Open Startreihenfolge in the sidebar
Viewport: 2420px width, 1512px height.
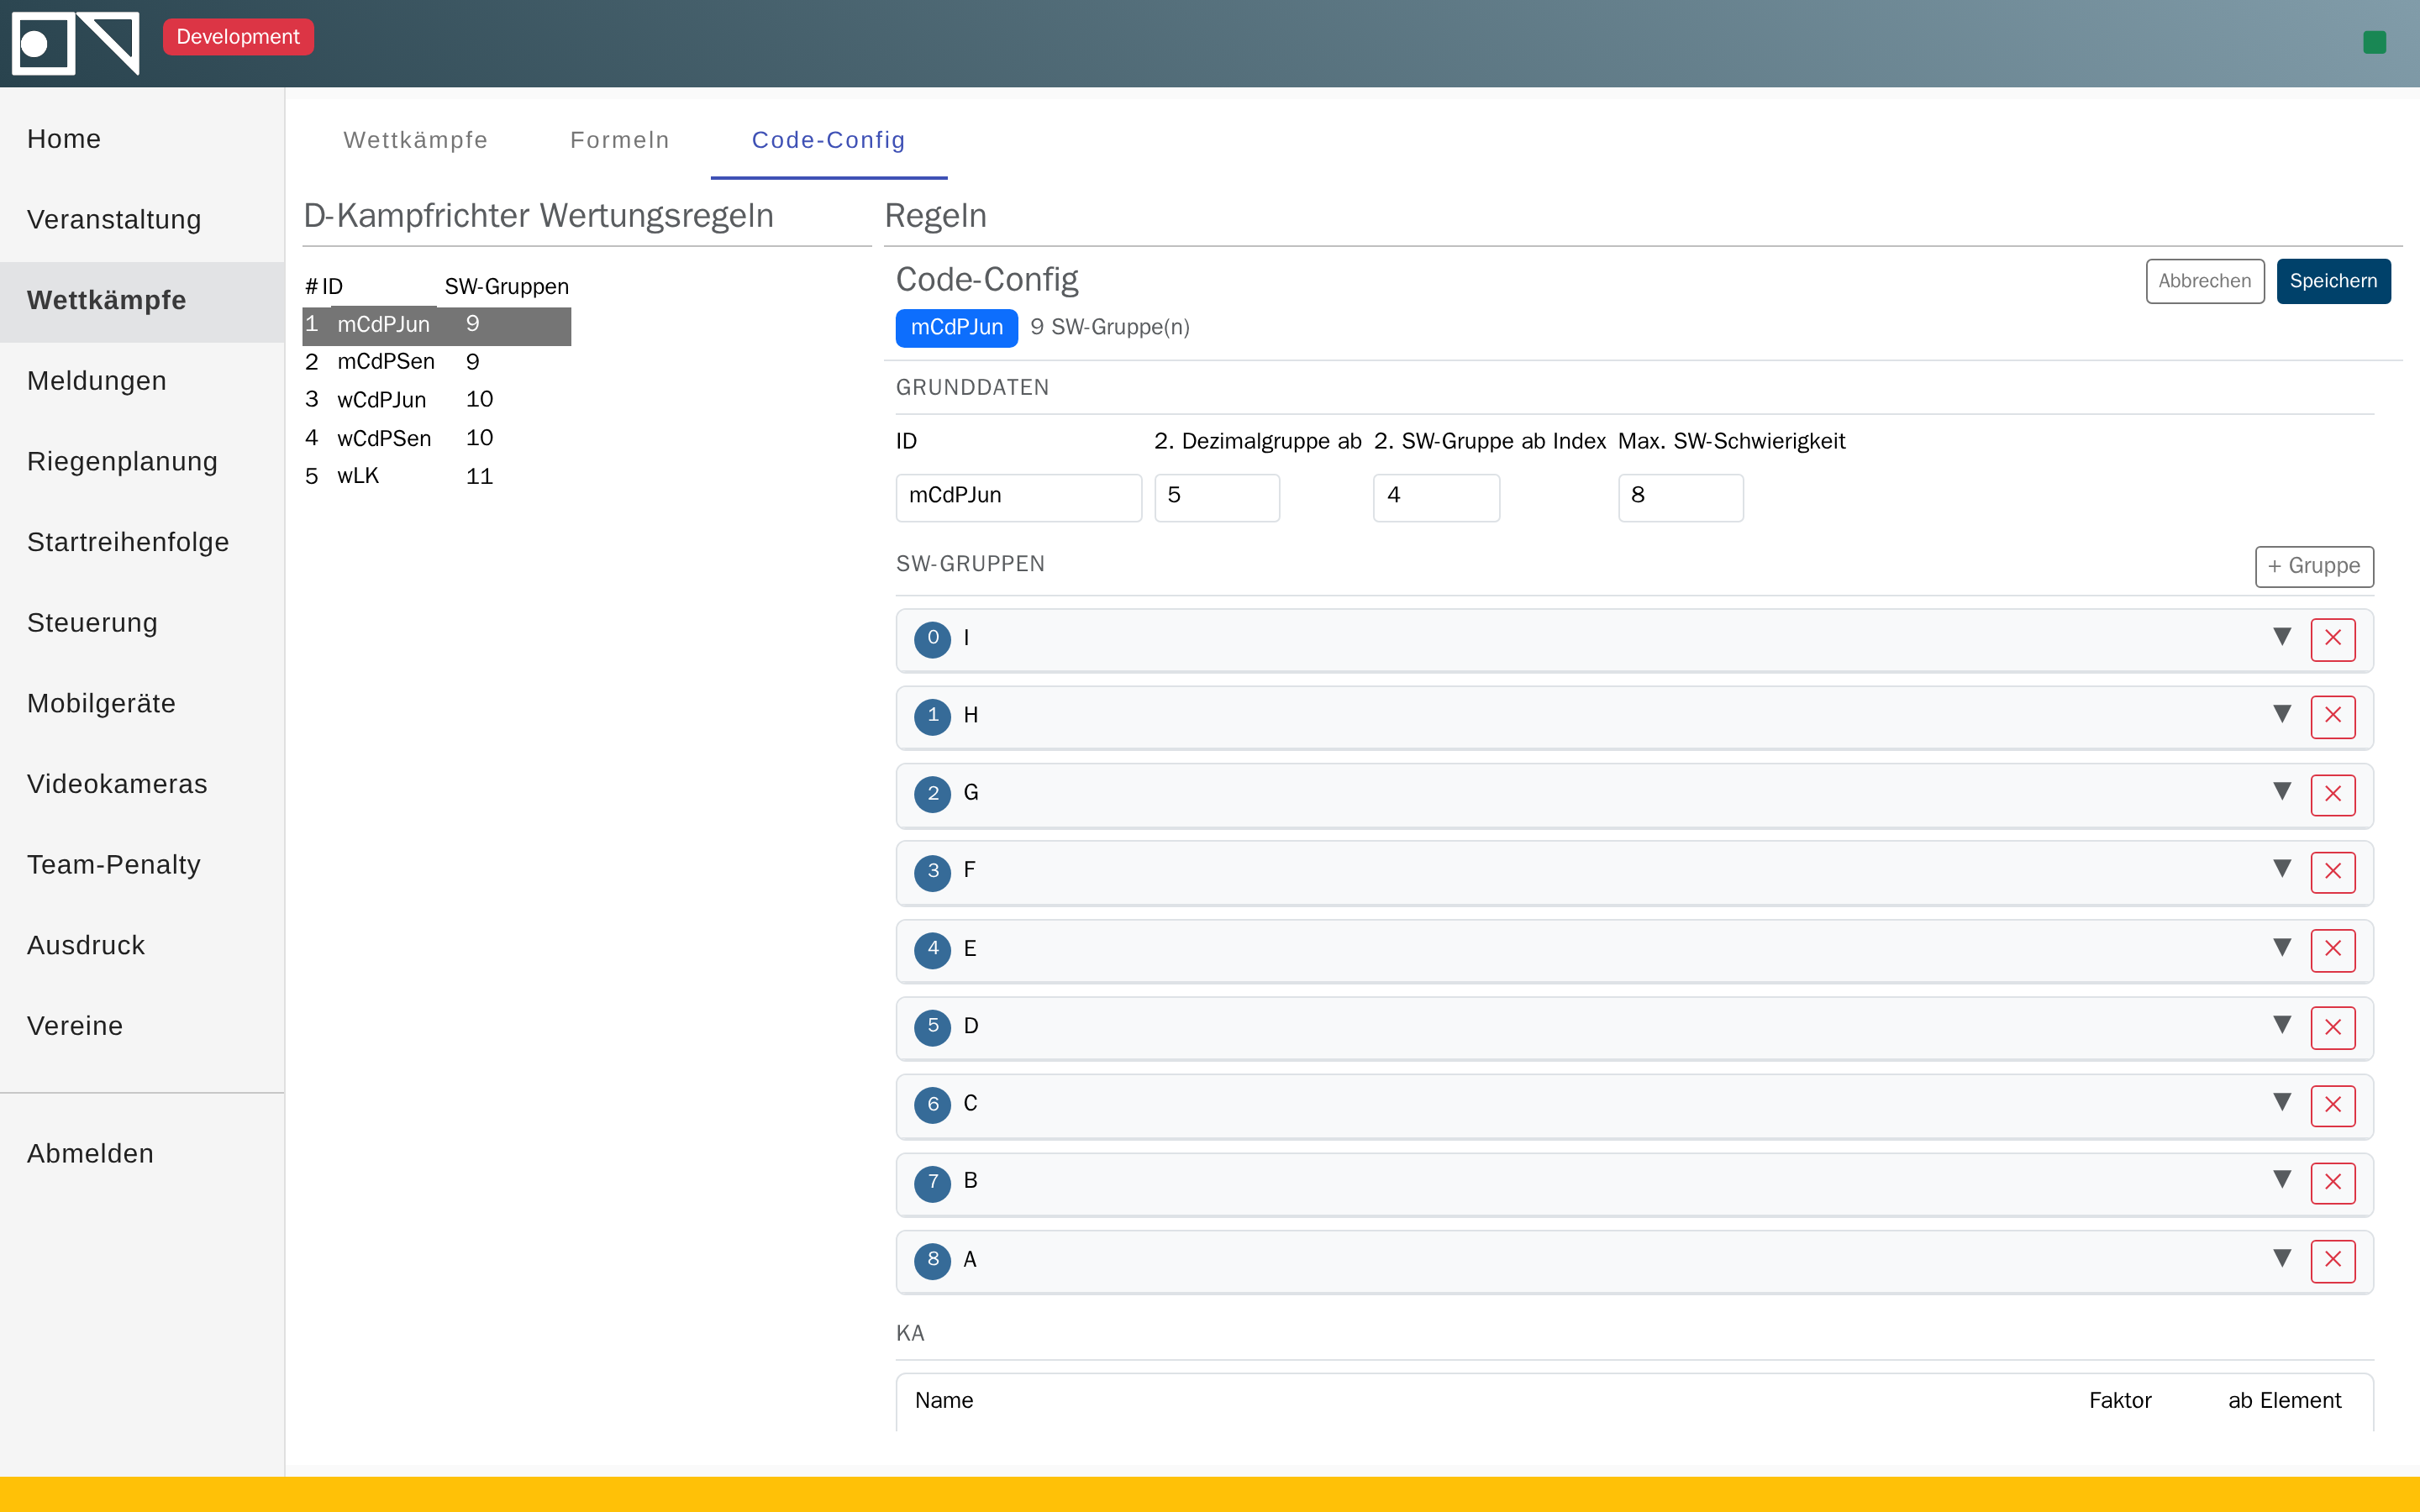142,543
